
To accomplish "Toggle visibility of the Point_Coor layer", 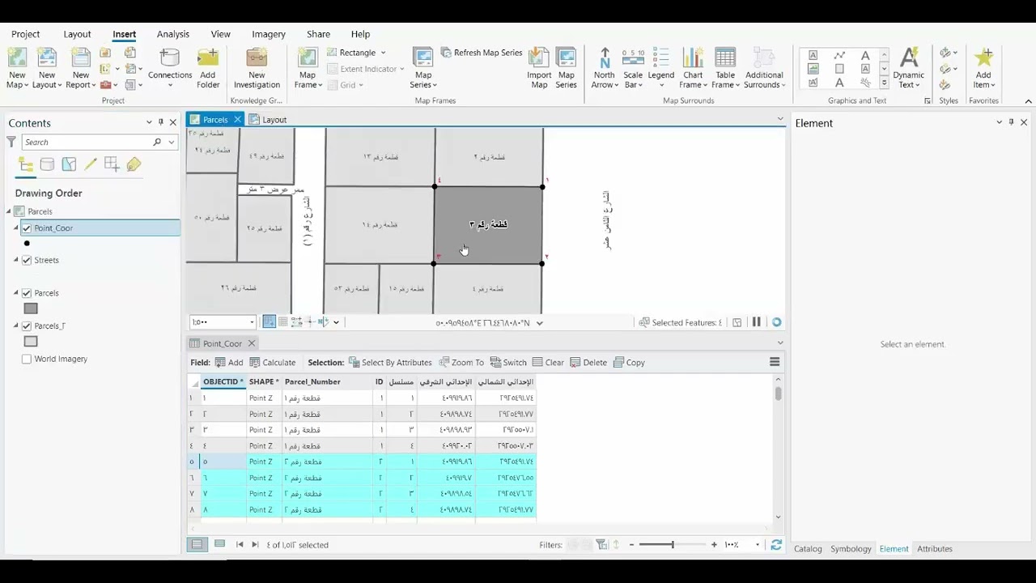I will click(27, 228).
